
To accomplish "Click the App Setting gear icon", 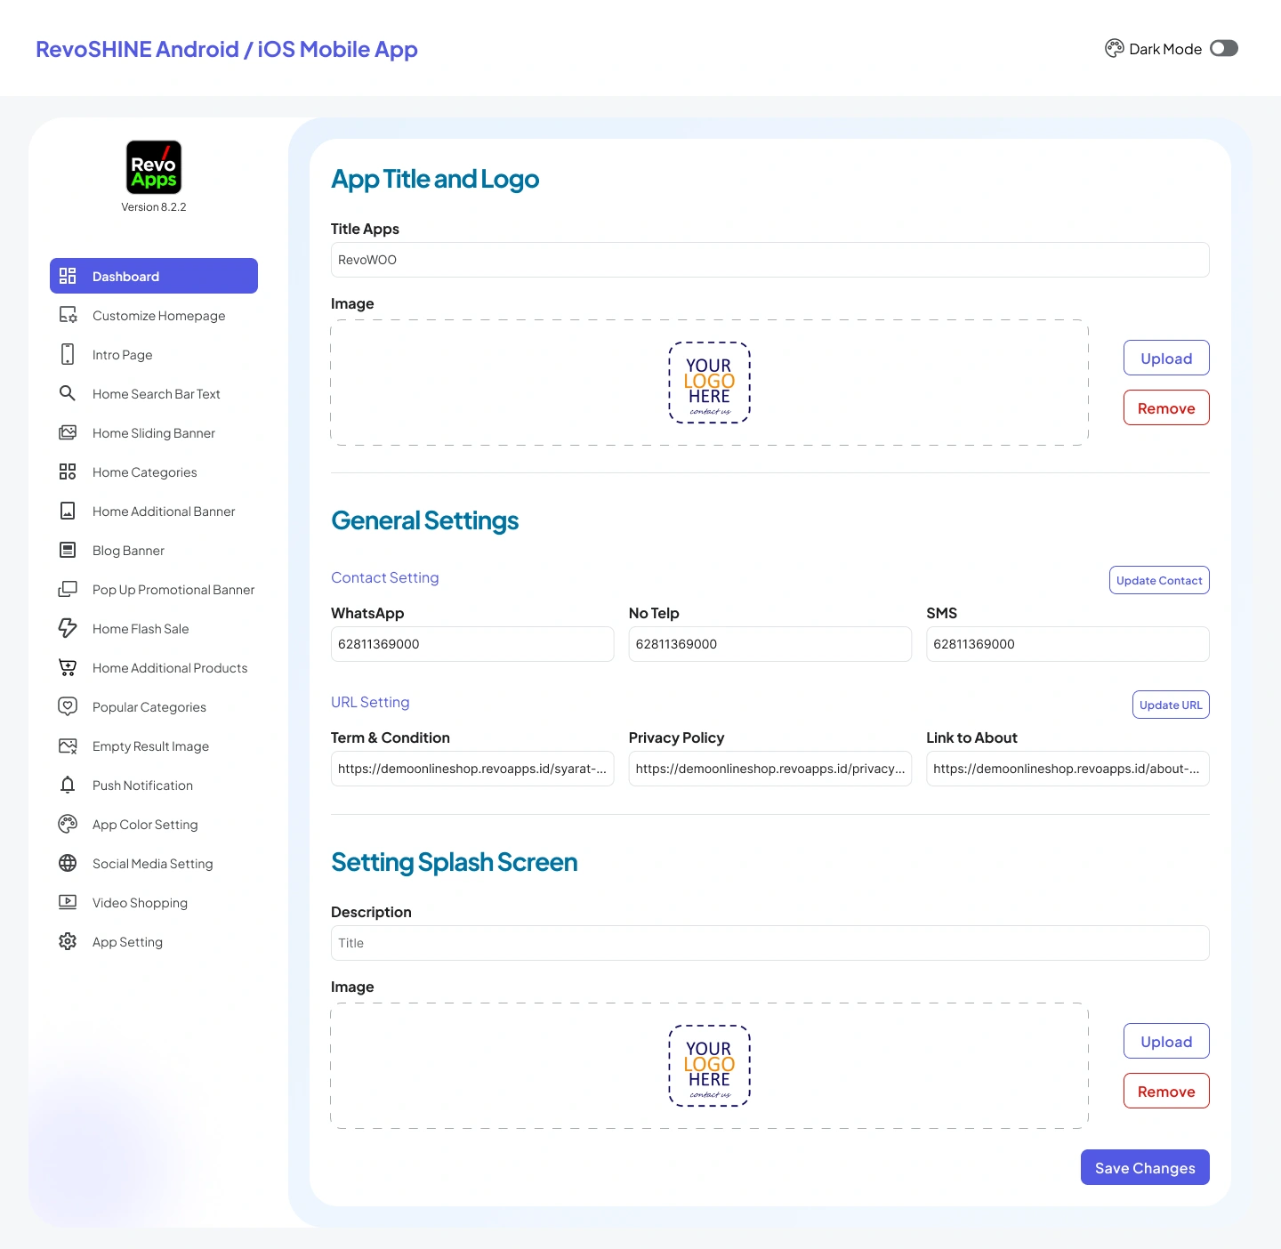I will [x=68, y=941].
